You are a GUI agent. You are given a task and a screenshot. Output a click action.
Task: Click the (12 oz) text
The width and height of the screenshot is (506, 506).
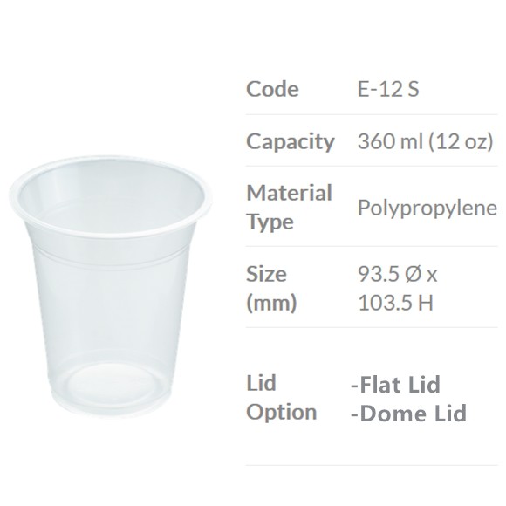point(461,141)
